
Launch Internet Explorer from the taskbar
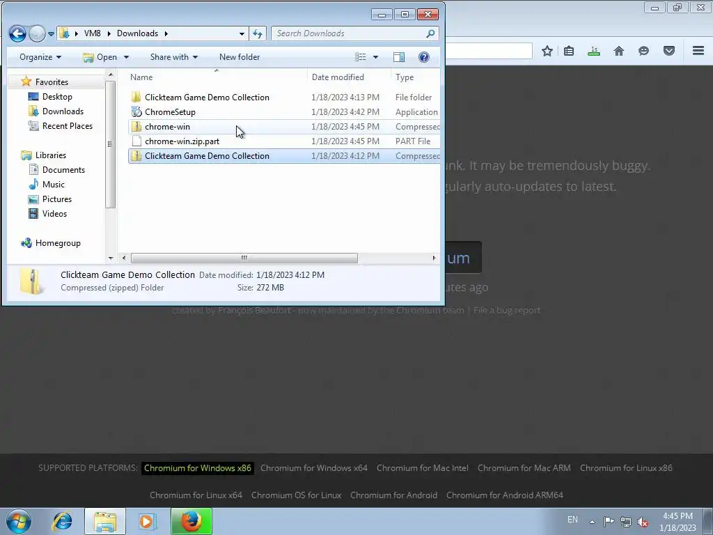click(62, 521)
